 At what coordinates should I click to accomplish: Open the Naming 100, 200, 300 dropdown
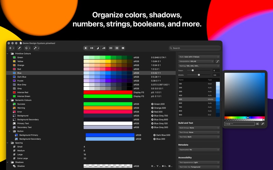199,66
